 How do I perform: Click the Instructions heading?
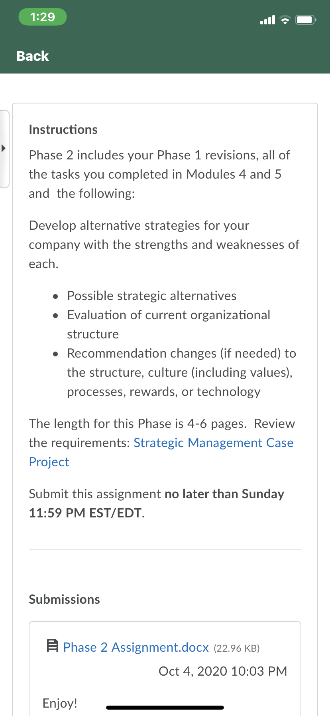point(63,129)
